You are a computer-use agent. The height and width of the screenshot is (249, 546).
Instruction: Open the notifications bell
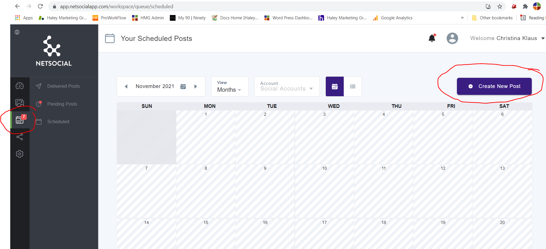pyautogui.click(x=432, y=38)
